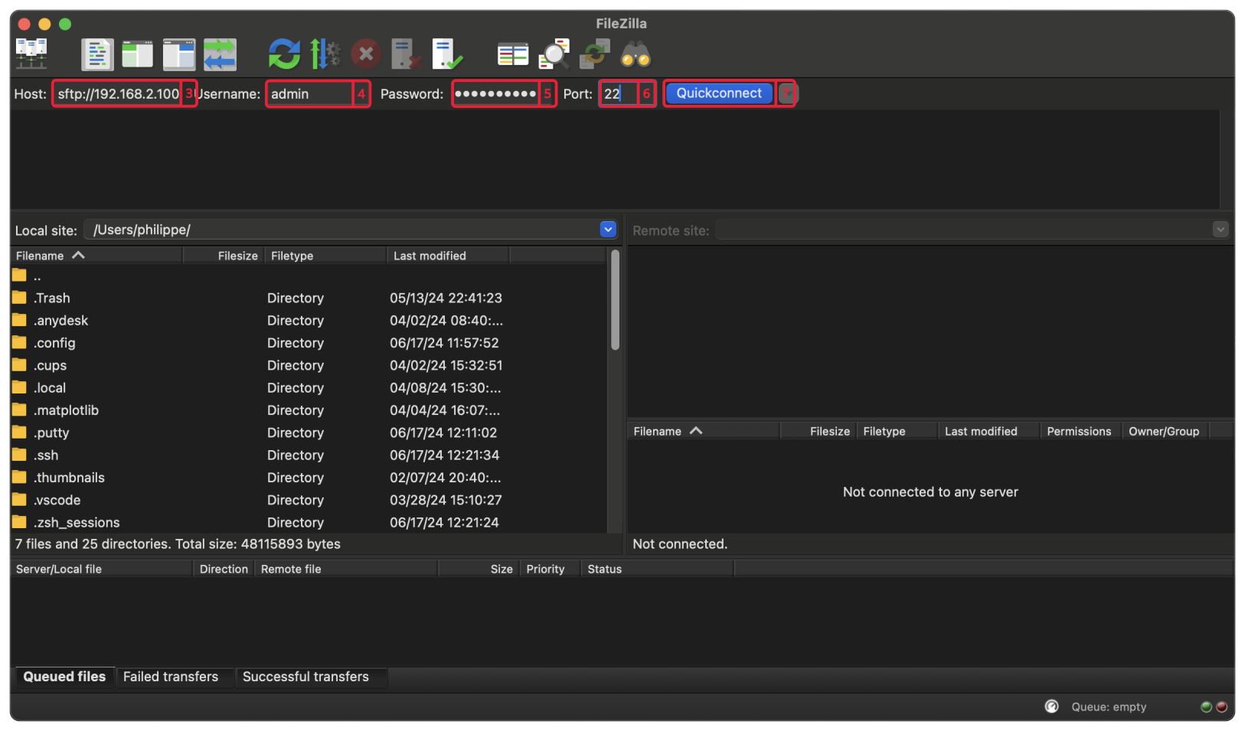Select the .vscode directory row
The height and width of the screenshot is (731, 1245).
(x=309, y=501)
